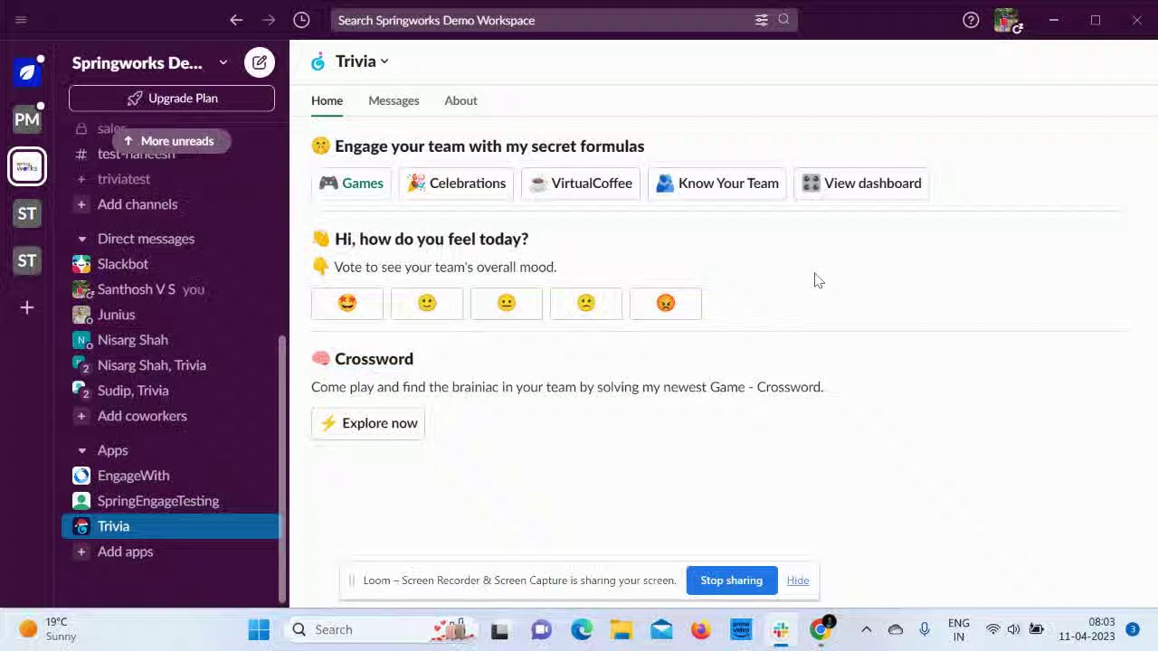This screenshot has height=651, width=1158.
Task: Open the user profile avatar
Action: pyautogui.click(x=1007, y=20)
